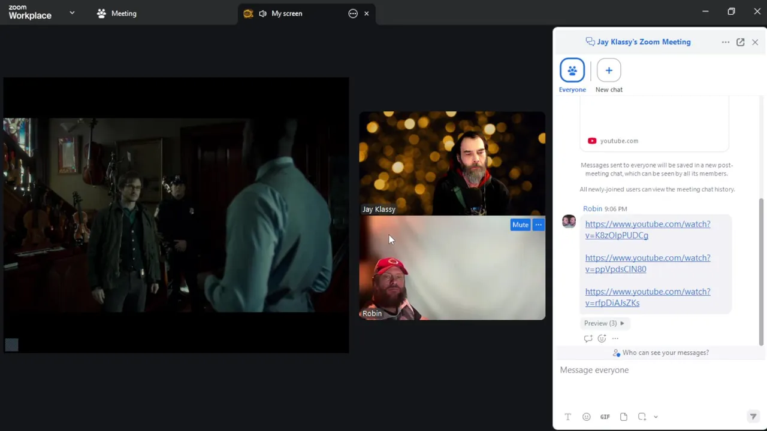Add emoji reaction to Robin's message
The height and width of the screenshot is (431, 767).
(x=602, y=338)
